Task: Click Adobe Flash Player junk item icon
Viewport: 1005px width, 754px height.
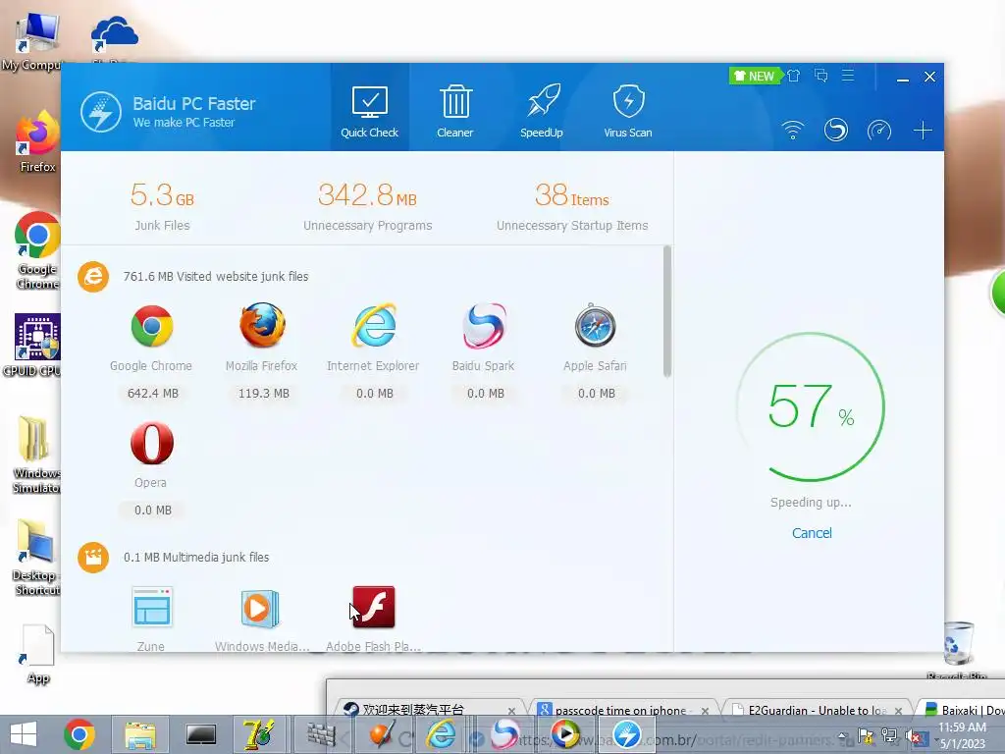Action: pos(374,607)
